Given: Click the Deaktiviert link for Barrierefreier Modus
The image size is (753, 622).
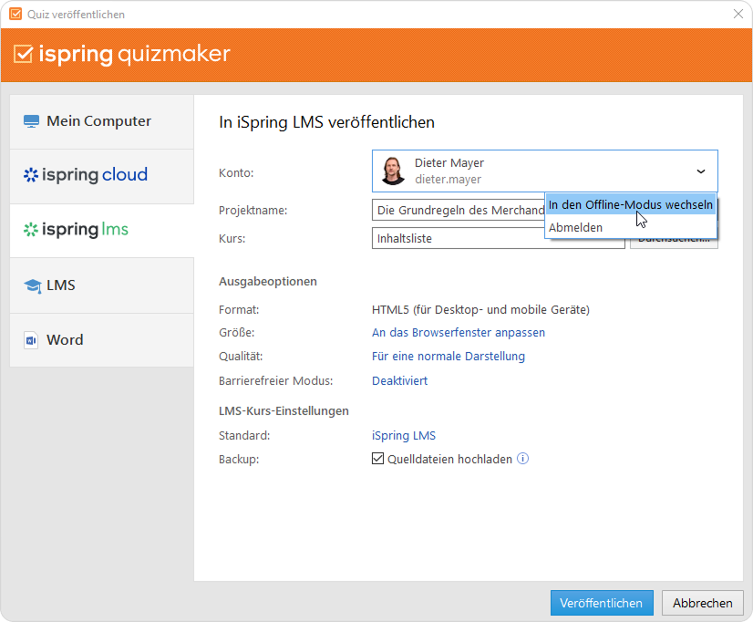Looking at the screenshot, I should tap(398, 379).
